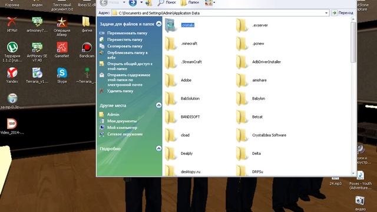Image resolution: width=377 pixels, height=212 pixels.
Task: Go to Сетевое окружение link
Action: point(125,134)
